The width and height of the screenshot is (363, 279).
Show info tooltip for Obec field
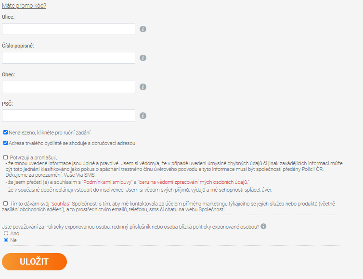pos(143,87)
